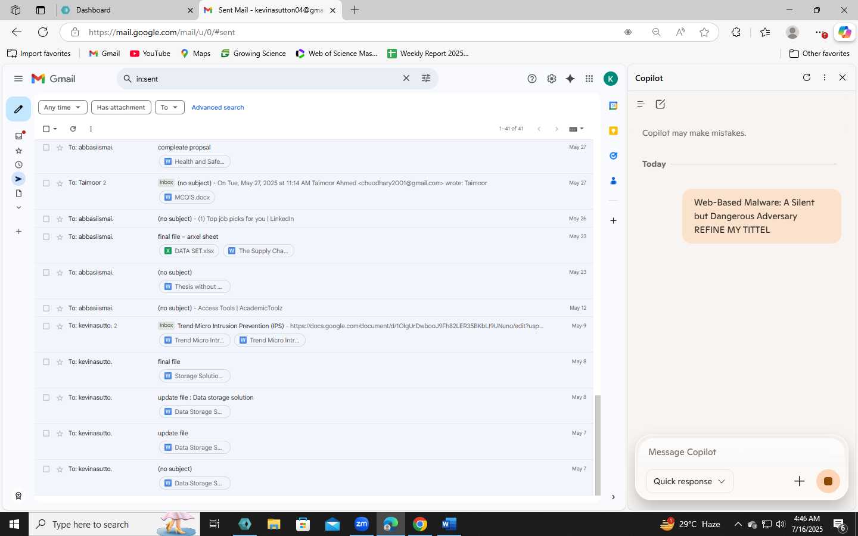Open Quick response mode dropdown

(x=689, y=481)
